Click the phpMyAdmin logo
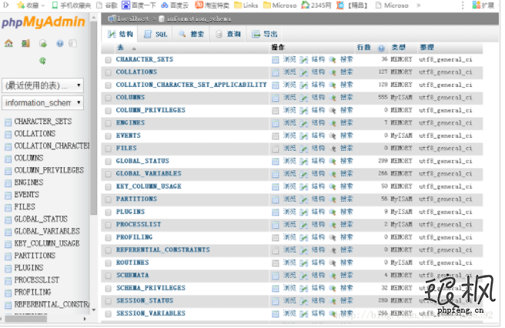505x328 pixels. pos(43,22)
